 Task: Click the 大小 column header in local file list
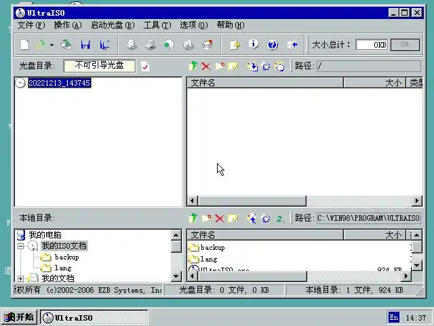(374, 235)
